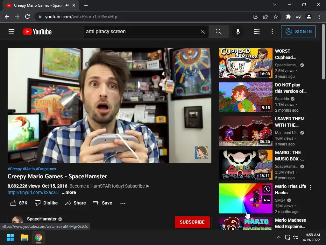Image resolution: width=326 pixels, height=245 pixels.
Task: Click the video player to pause
Action: tap(110, 105)
